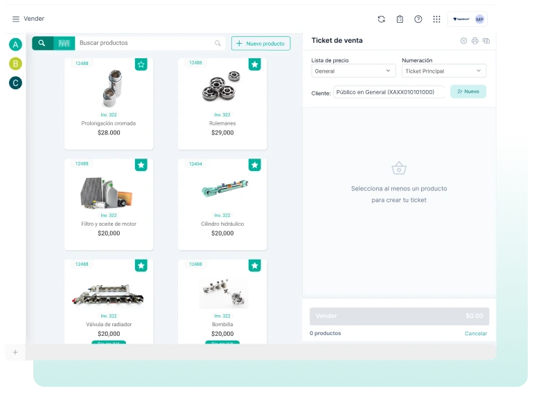Screen dimensions: 534x394
Task: Click the sync refresh icon
Action: pos(382,19)
